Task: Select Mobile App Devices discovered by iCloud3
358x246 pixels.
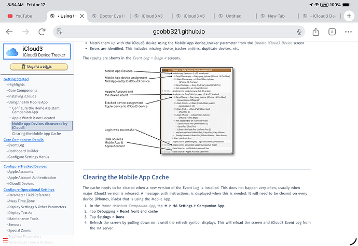Action: coord(42,126)
